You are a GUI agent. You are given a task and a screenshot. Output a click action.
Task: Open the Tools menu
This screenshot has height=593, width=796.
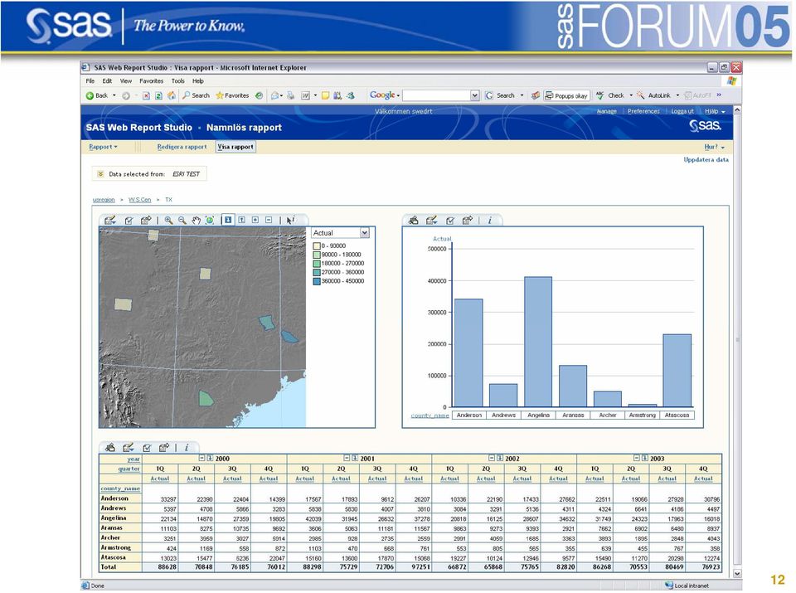coord(177,80)
